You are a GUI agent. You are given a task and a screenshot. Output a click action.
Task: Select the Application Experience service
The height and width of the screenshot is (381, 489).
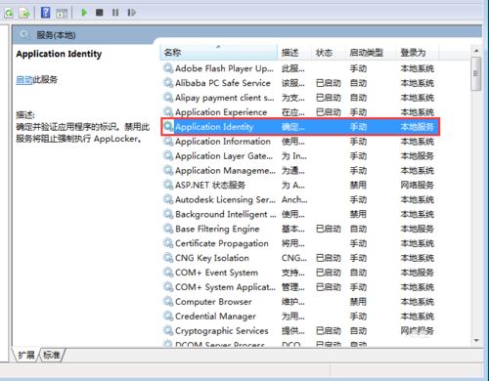(x=300, y=112)
